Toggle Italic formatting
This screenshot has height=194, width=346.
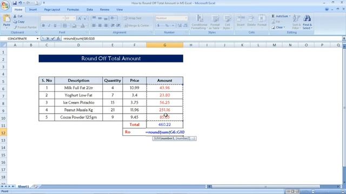pos(49,26)
